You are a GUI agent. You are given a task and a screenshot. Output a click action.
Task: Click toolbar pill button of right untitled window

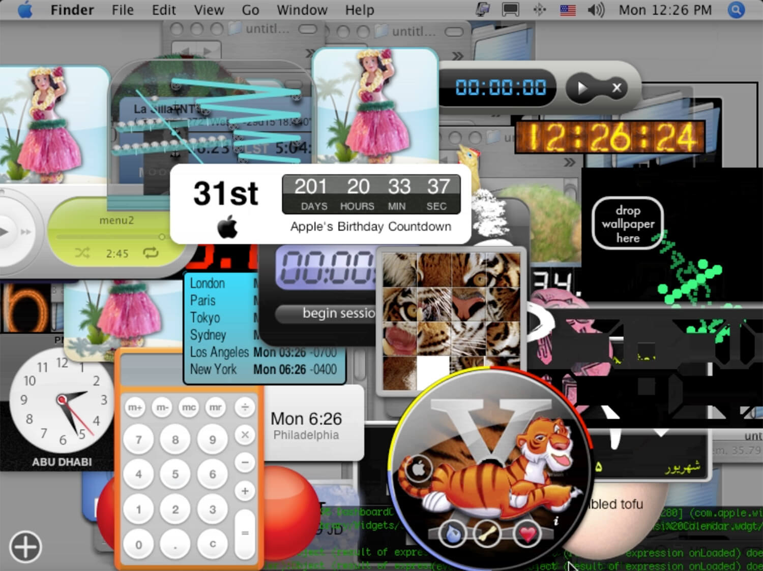(454, 33)
